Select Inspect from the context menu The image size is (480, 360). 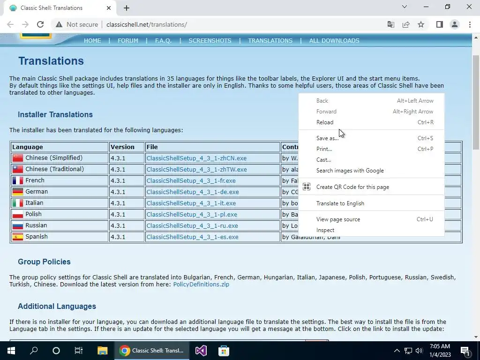(371, 230)
